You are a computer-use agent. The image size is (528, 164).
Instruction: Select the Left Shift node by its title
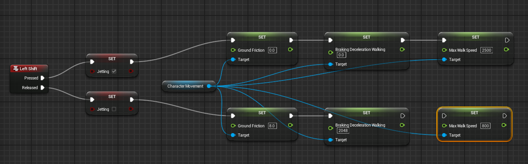(x=28, y=69)
